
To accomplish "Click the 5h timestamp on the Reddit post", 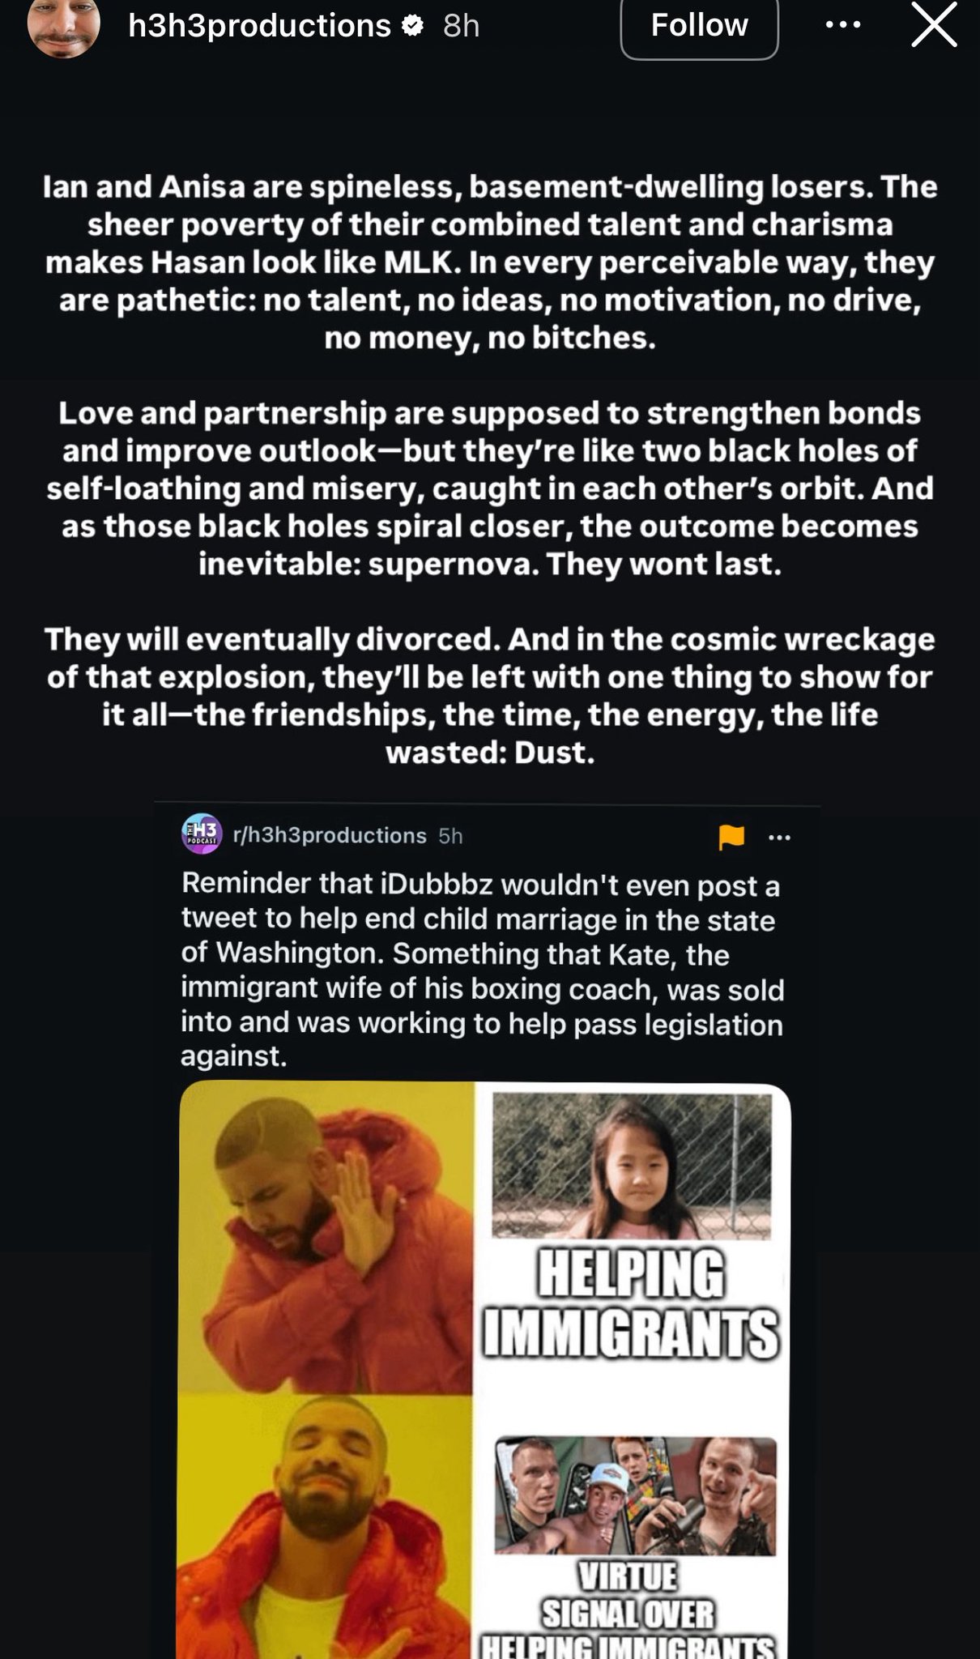I will tap(450, 836).
